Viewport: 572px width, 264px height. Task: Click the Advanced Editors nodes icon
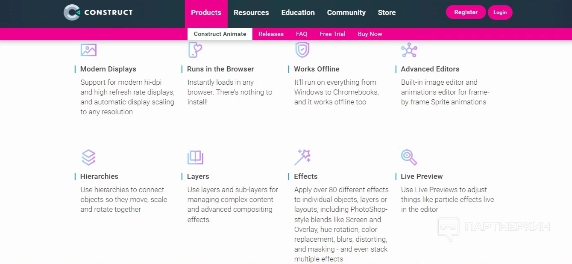coord(409,50)
